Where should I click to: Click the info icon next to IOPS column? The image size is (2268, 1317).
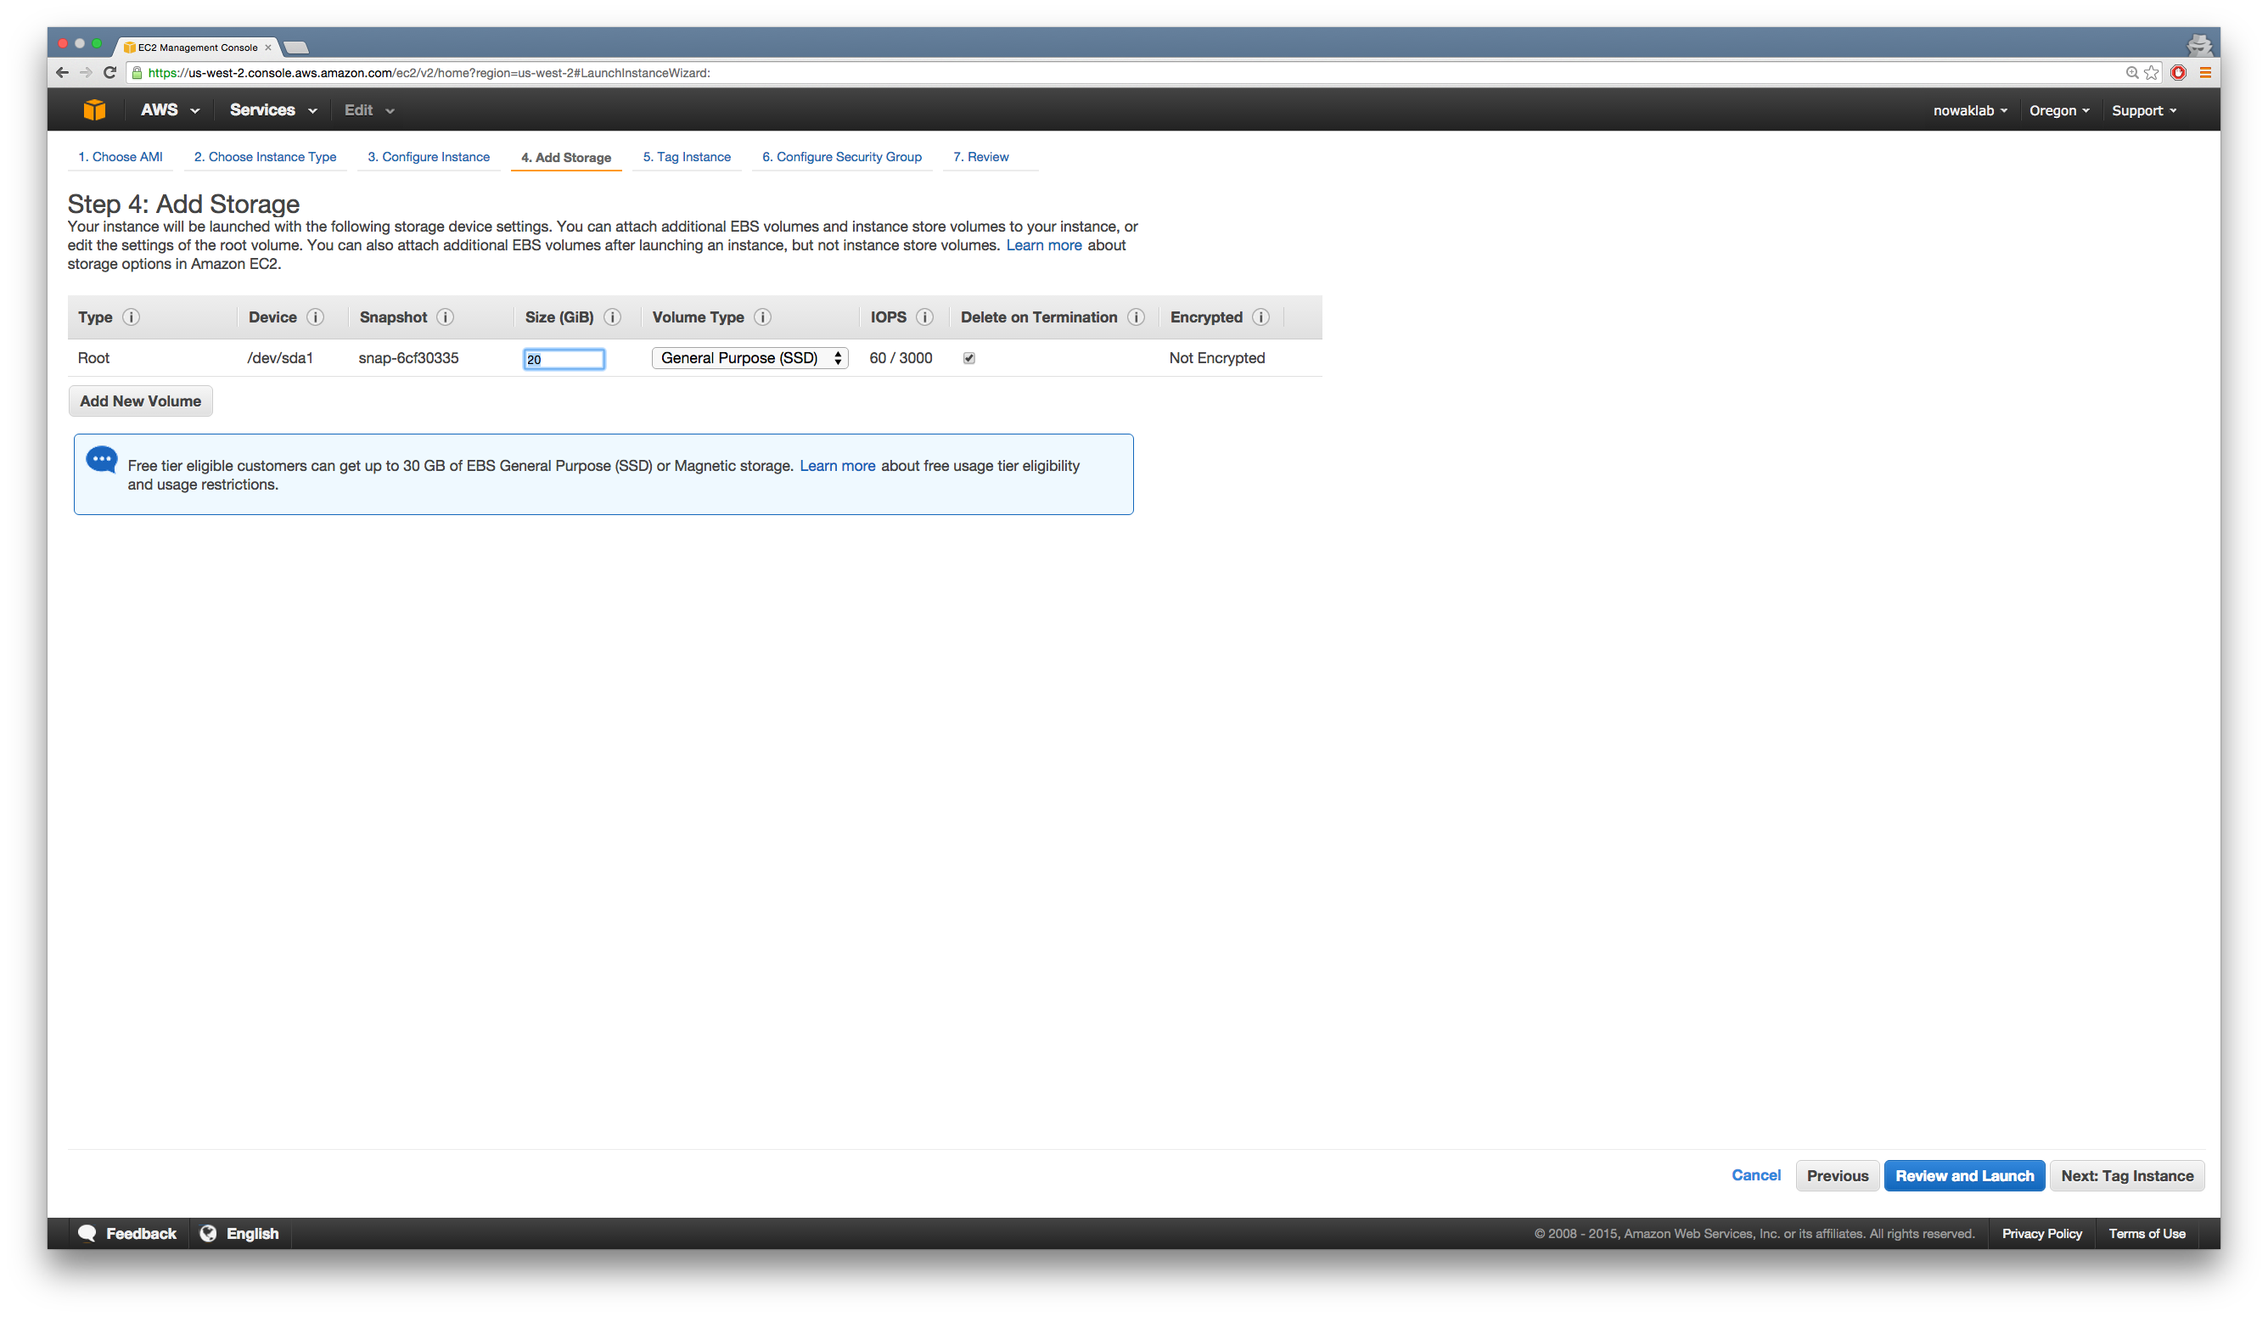coord(924,317)
